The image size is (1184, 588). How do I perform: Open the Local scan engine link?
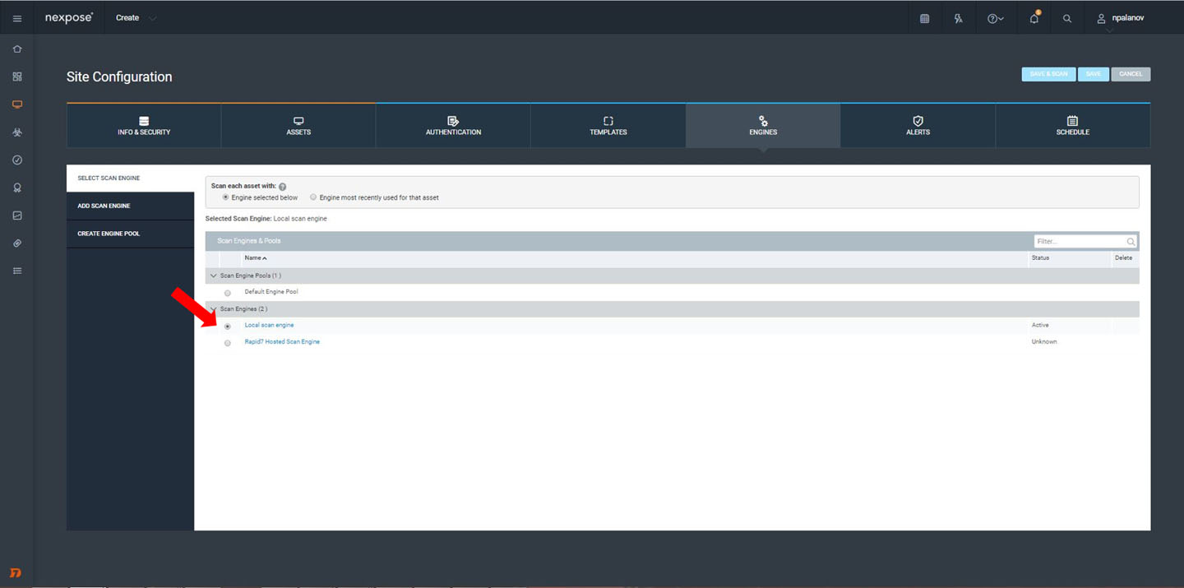[x=269, y=326]
